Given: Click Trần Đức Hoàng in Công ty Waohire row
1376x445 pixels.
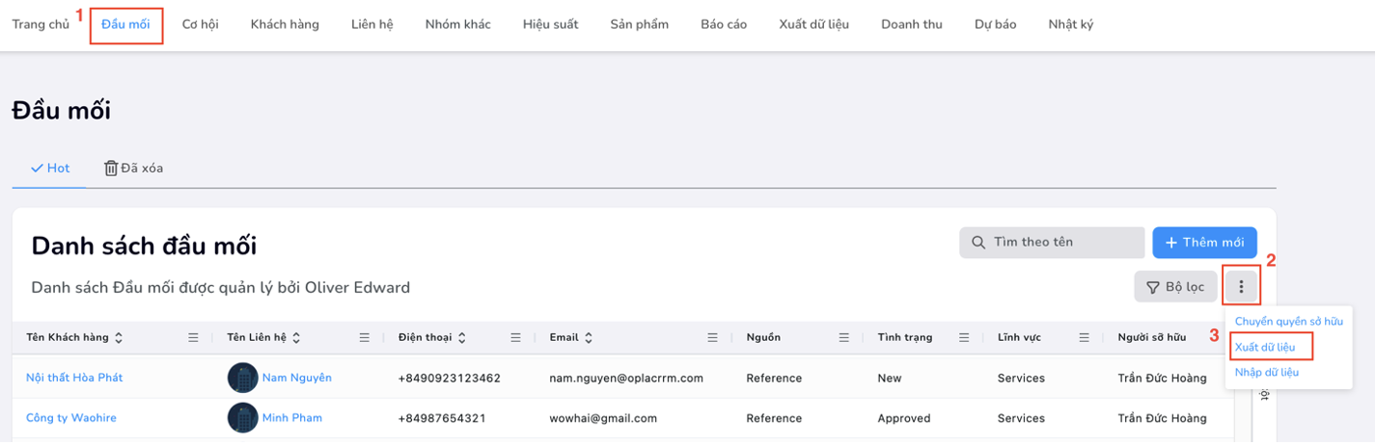Looking at the screenshot, I should pos(1163,418).
